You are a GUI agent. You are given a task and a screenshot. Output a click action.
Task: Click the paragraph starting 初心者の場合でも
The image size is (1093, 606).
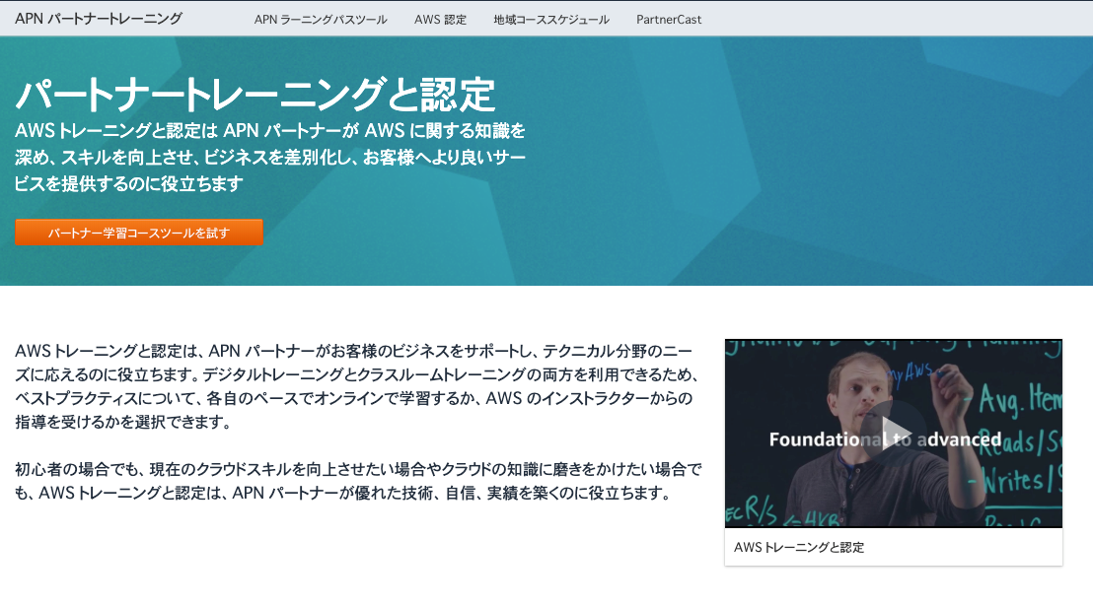pyautogui.click(x=358, y=481)
